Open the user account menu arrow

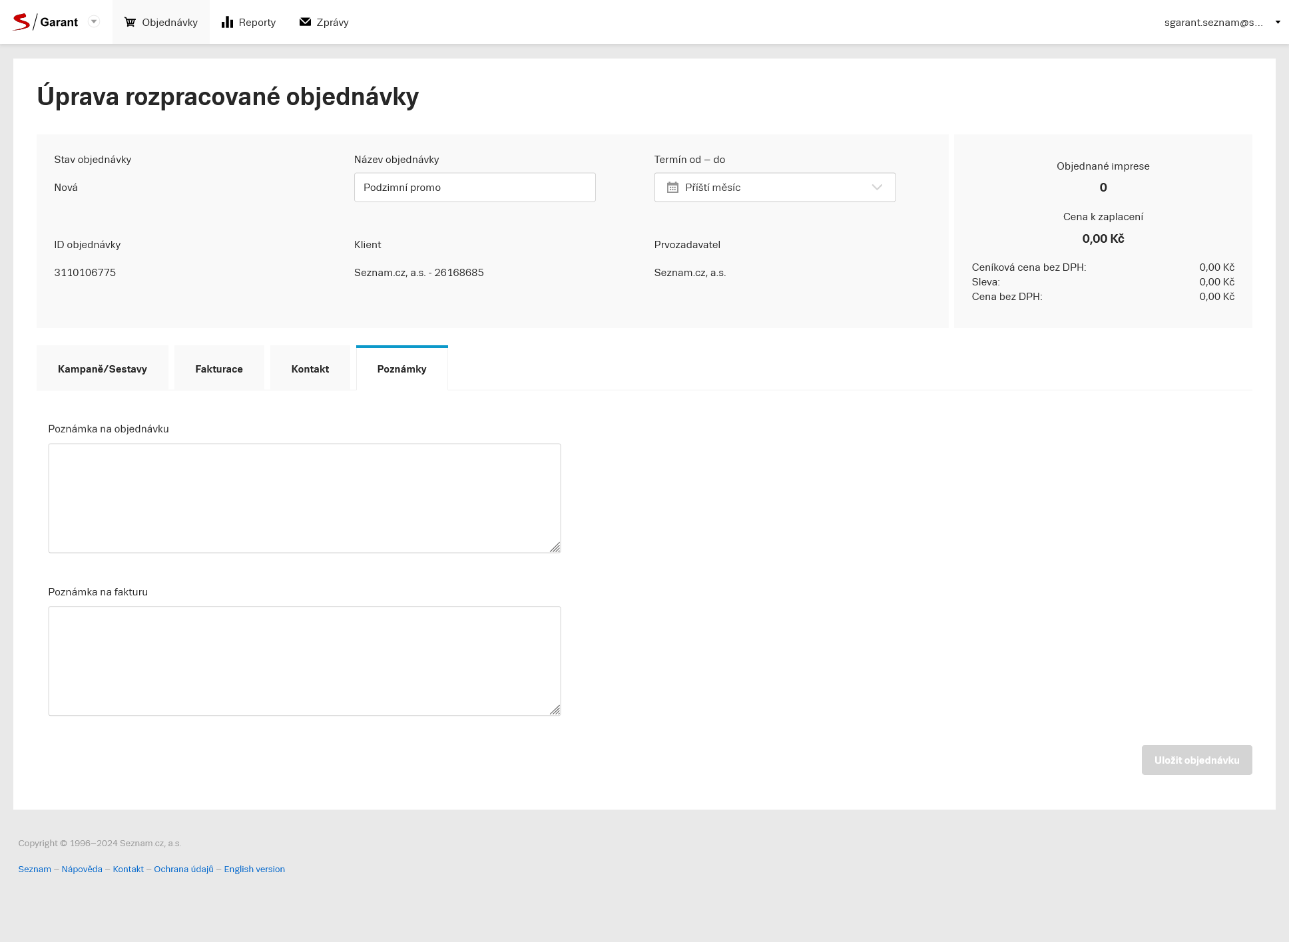pos(1278,22)
